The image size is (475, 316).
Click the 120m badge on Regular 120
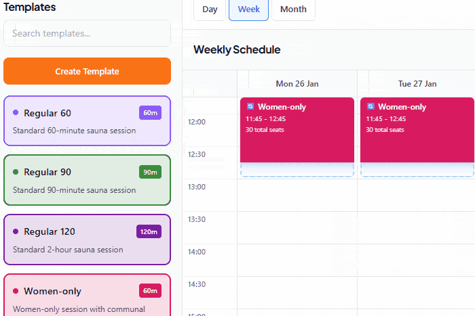tap(149, 231)
